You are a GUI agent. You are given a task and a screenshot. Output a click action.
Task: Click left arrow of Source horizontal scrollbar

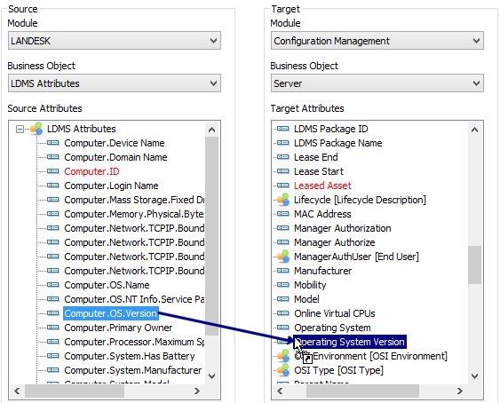(x=17, y=391)
